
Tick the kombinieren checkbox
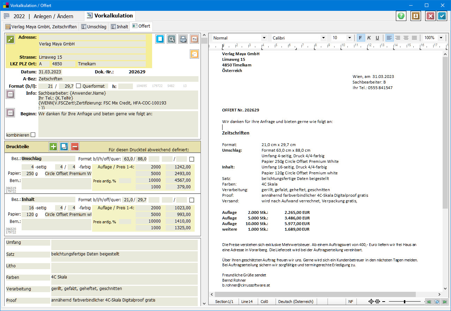point(33,135)
